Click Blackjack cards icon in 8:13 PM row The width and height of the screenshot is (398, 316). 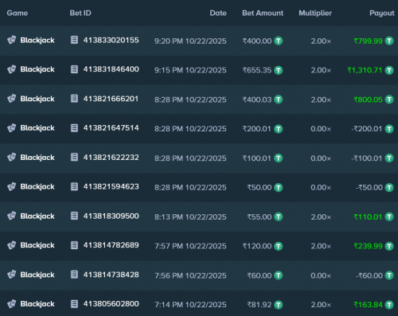click(x=12, y=216)
